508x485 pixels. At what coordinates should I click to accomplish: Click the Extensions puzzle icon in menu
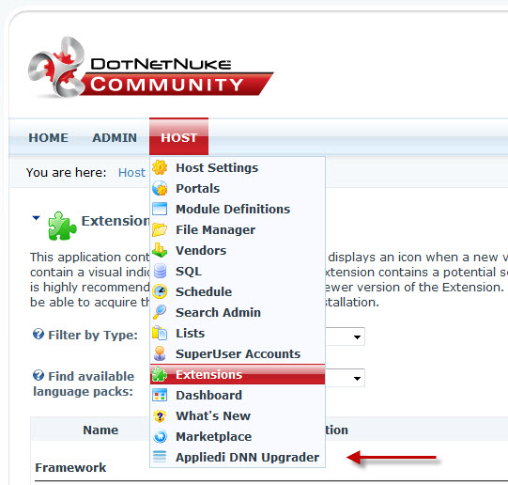(x=159, y=374)
